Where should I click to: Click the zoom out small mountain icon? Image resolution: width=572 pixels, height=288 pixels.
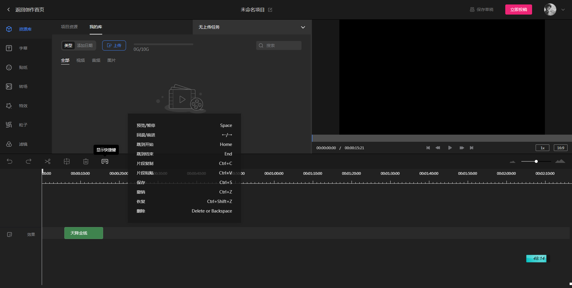pos(512,162)
